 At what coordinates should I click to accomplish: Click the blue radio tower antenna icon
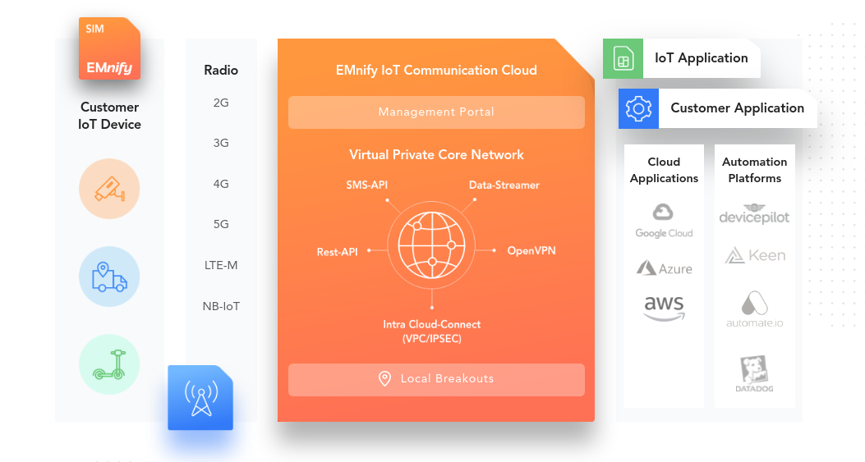tap(200, 397)
